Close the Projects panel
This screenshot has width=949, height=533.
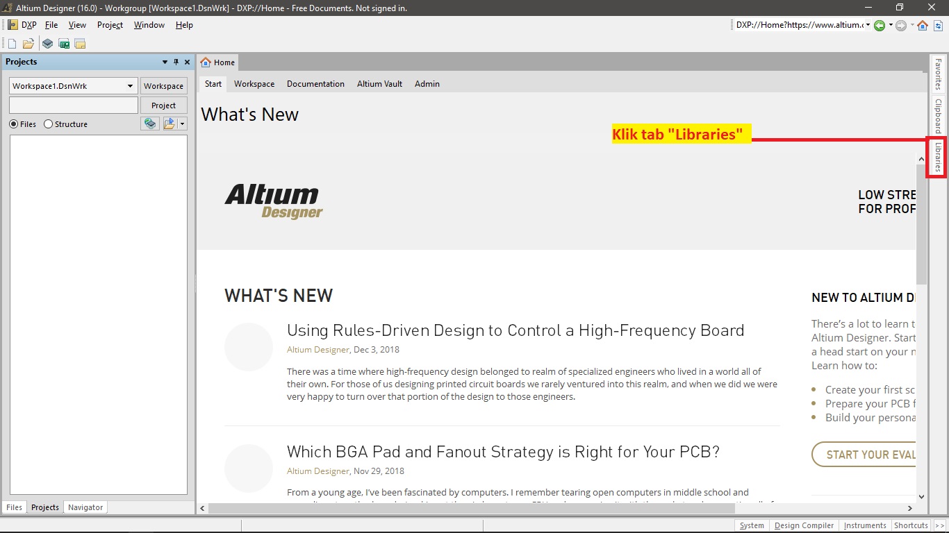tap(187, 62)
